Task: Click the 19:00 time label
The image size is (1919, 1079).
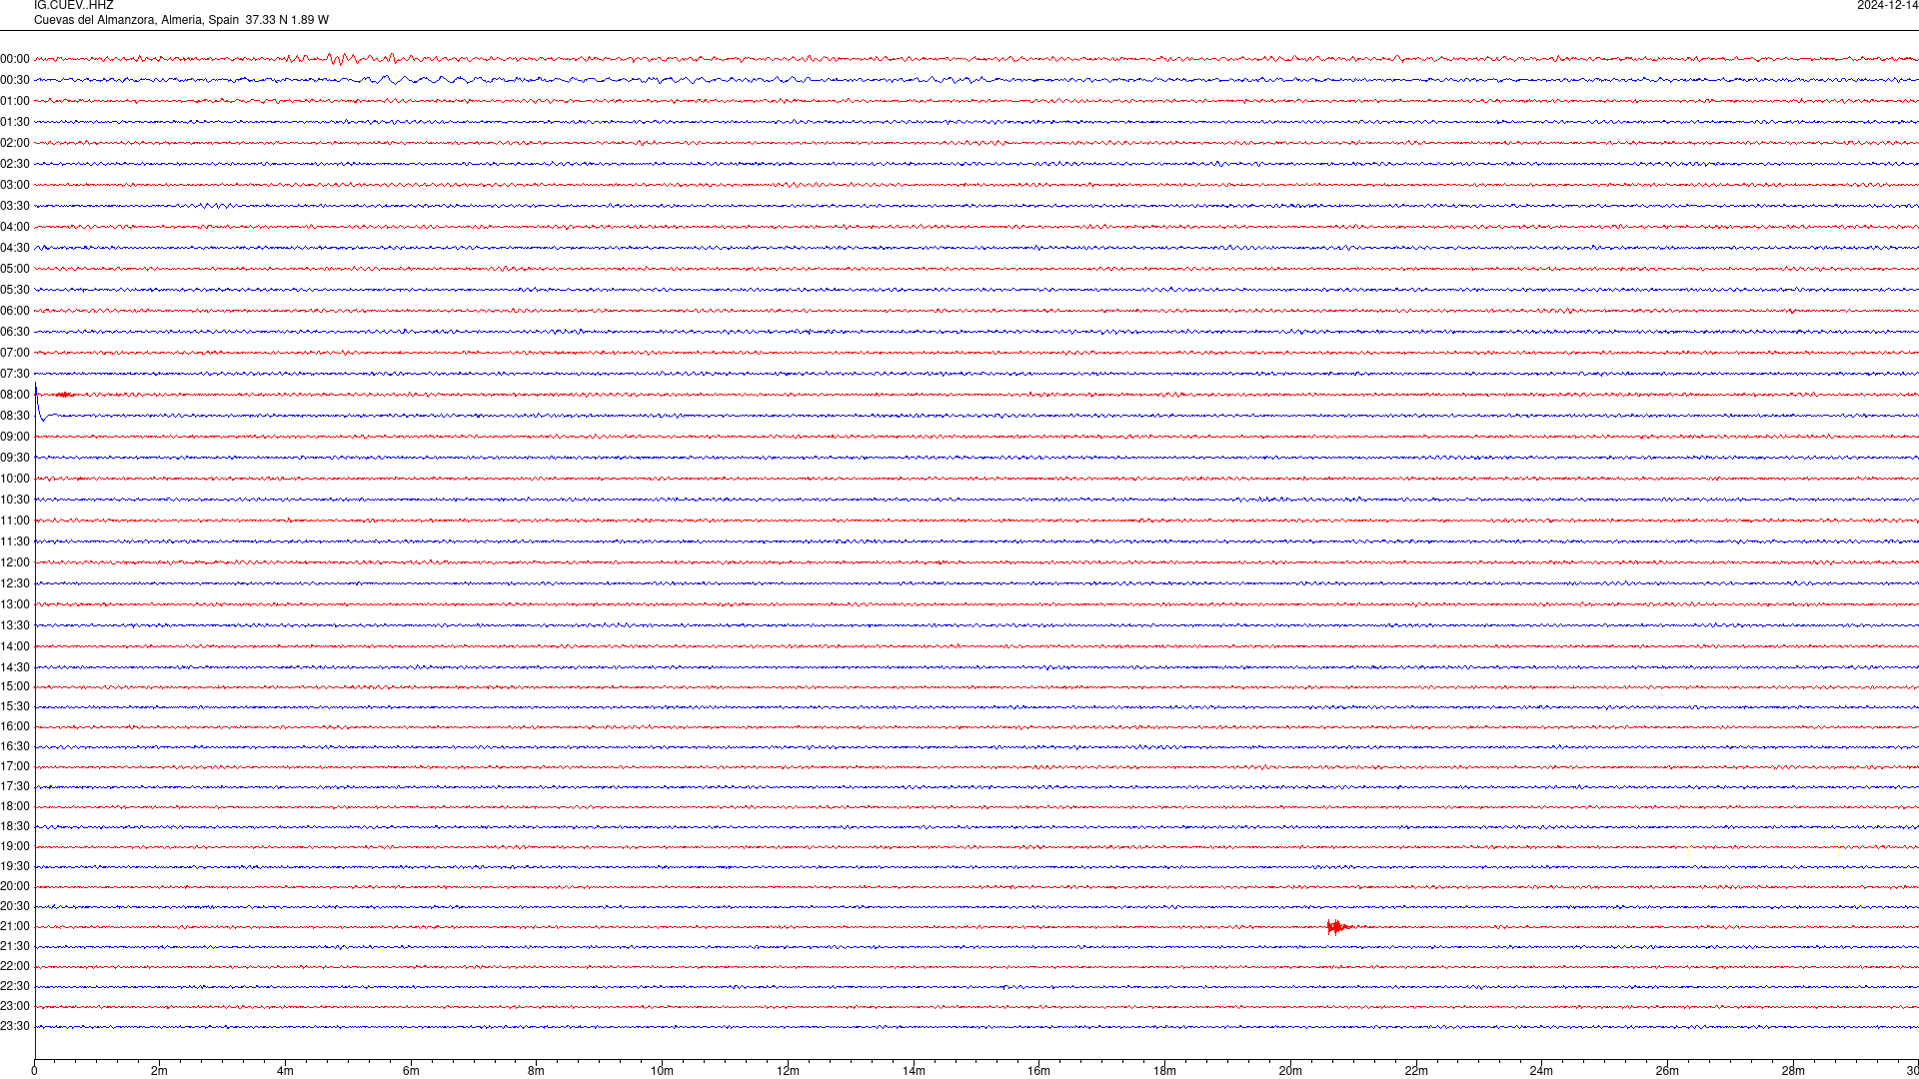Action: point(15,846)
